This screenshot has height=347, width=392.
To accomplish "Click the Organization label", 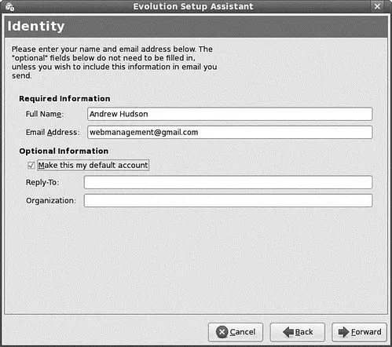I will coord(51,201).
